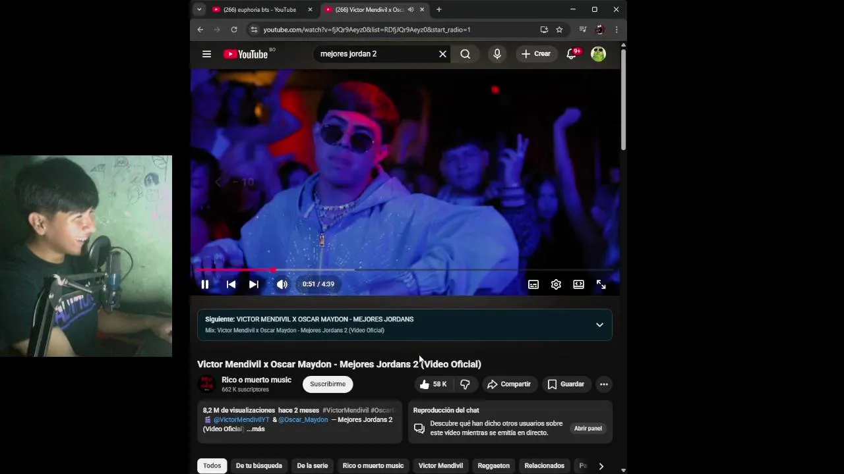Screen dimensions: 844x474
Task: Expand description with ...más
Action: 256,429
